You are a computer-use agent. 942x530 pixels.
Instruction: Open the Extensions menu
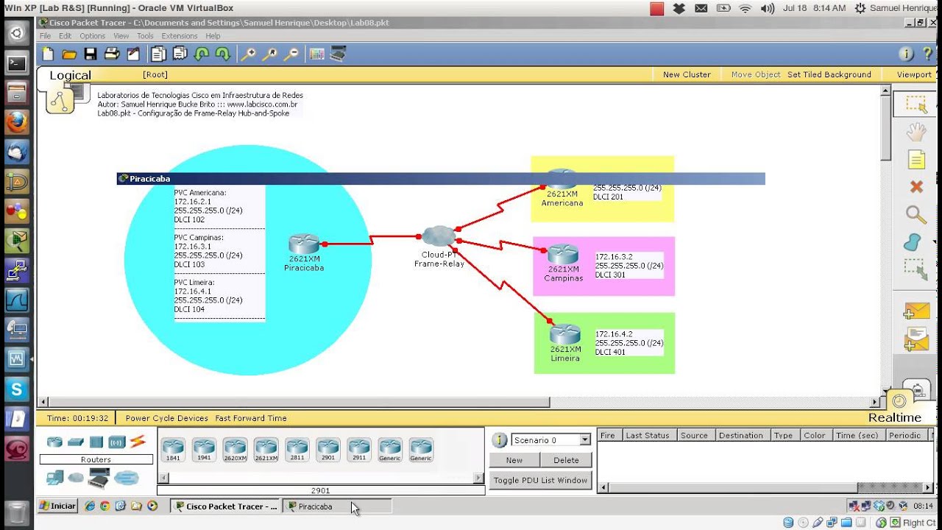180,36
